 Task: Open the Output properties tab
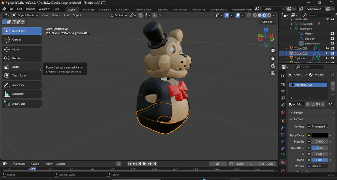(x=283, y=91)
